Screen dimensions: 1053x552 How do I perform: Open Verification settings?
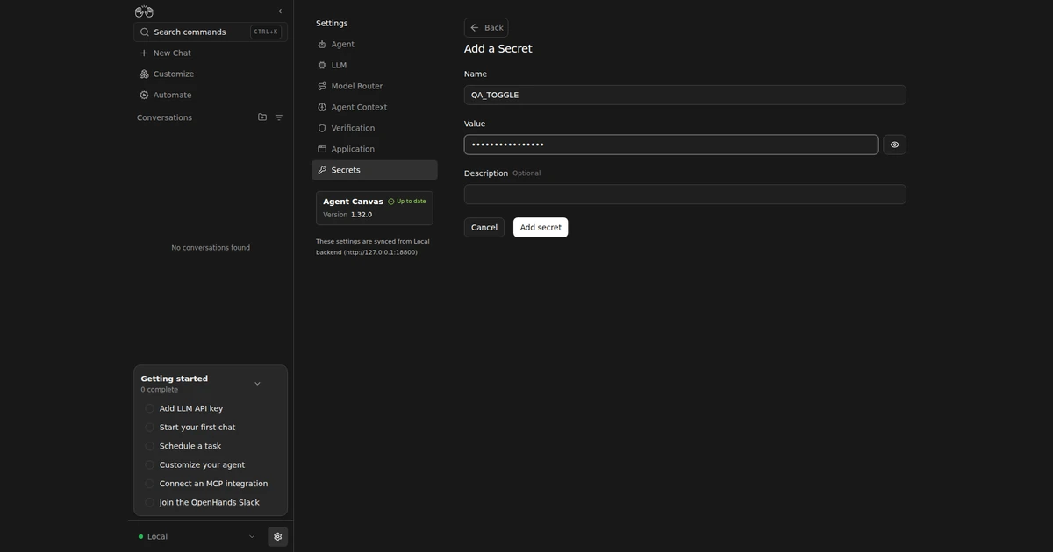pos(375,128)
